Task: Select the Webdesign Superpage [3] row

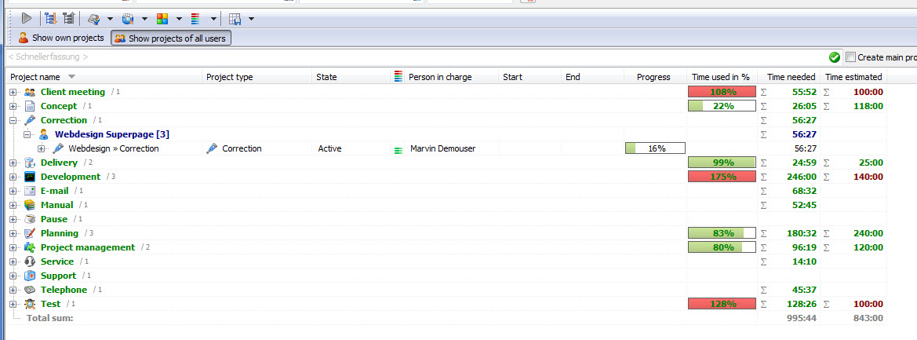Action: (x=111, y=134)
